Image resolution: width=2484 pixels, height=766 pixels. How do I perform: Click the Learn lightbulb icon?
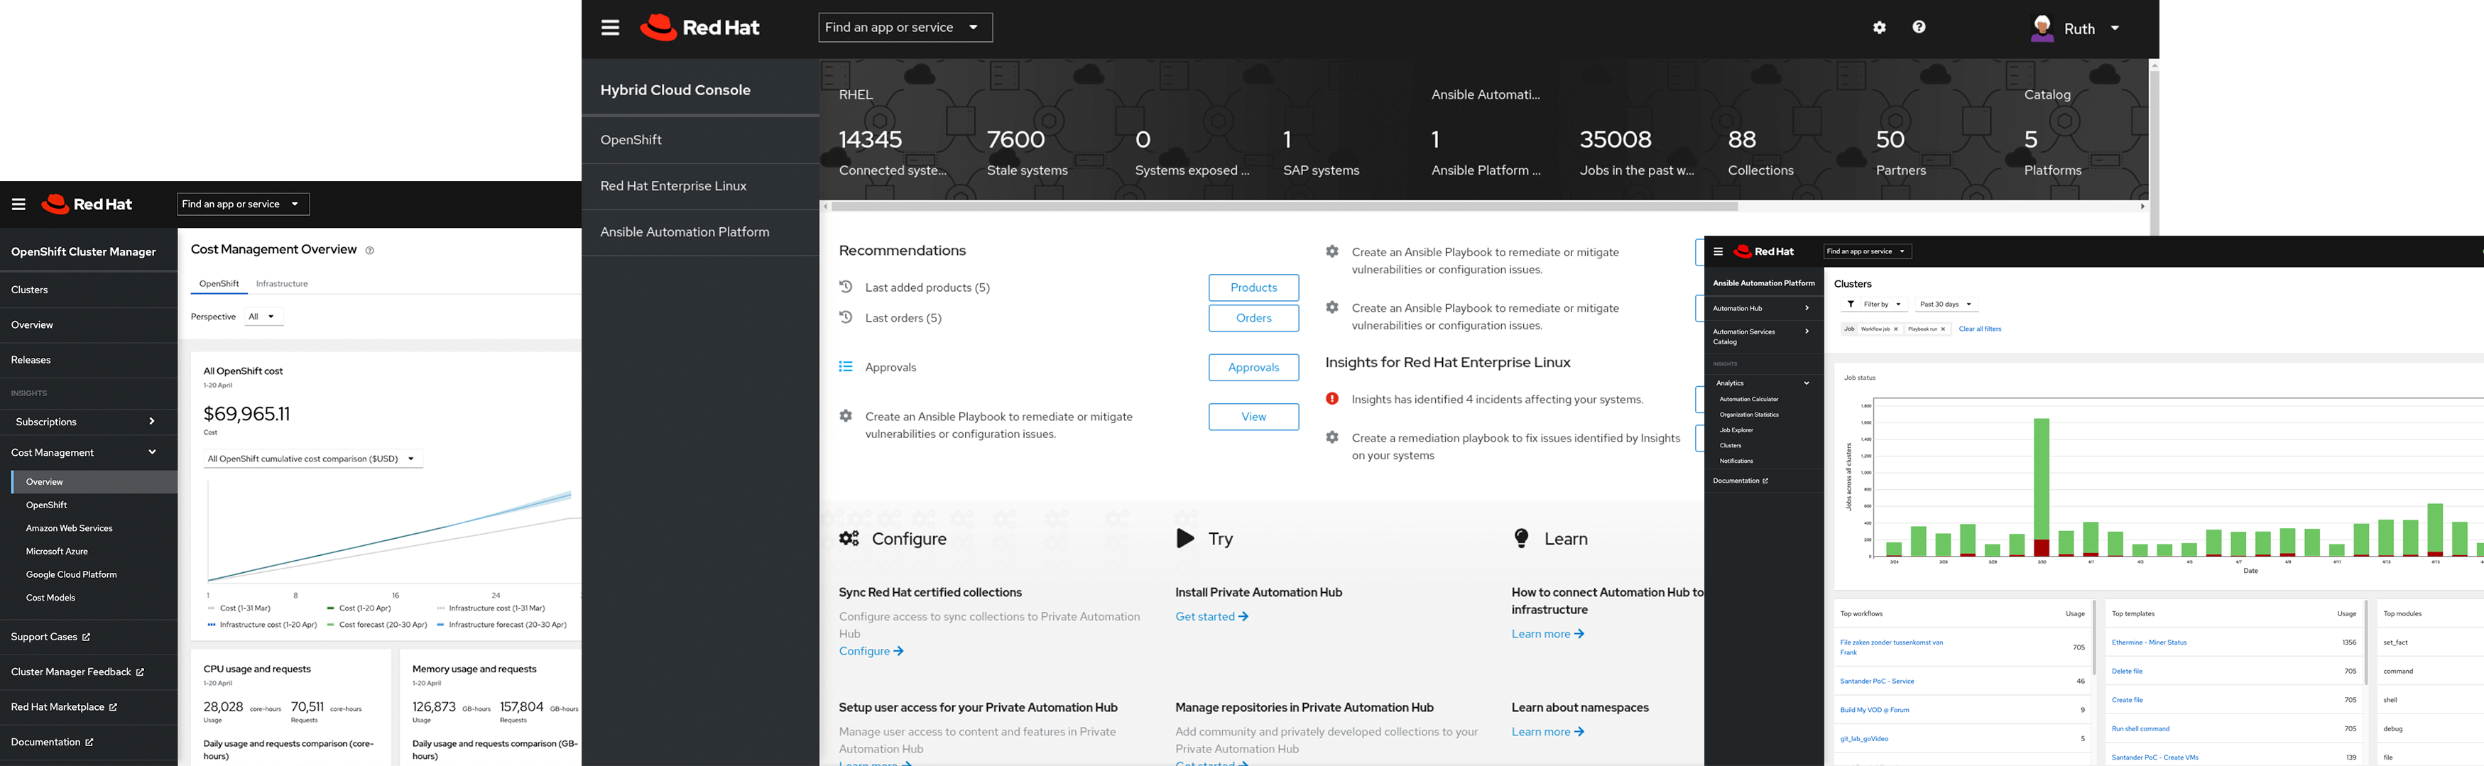[1520, 537]
